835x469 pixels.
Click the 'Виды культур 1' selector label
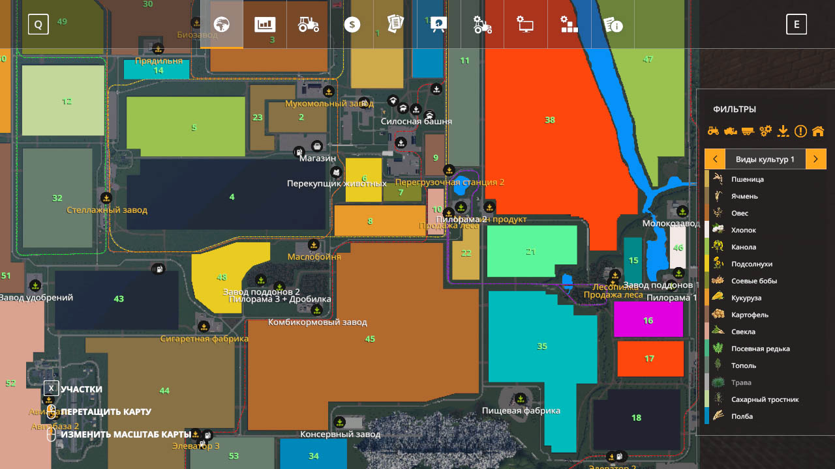[765, 159]
